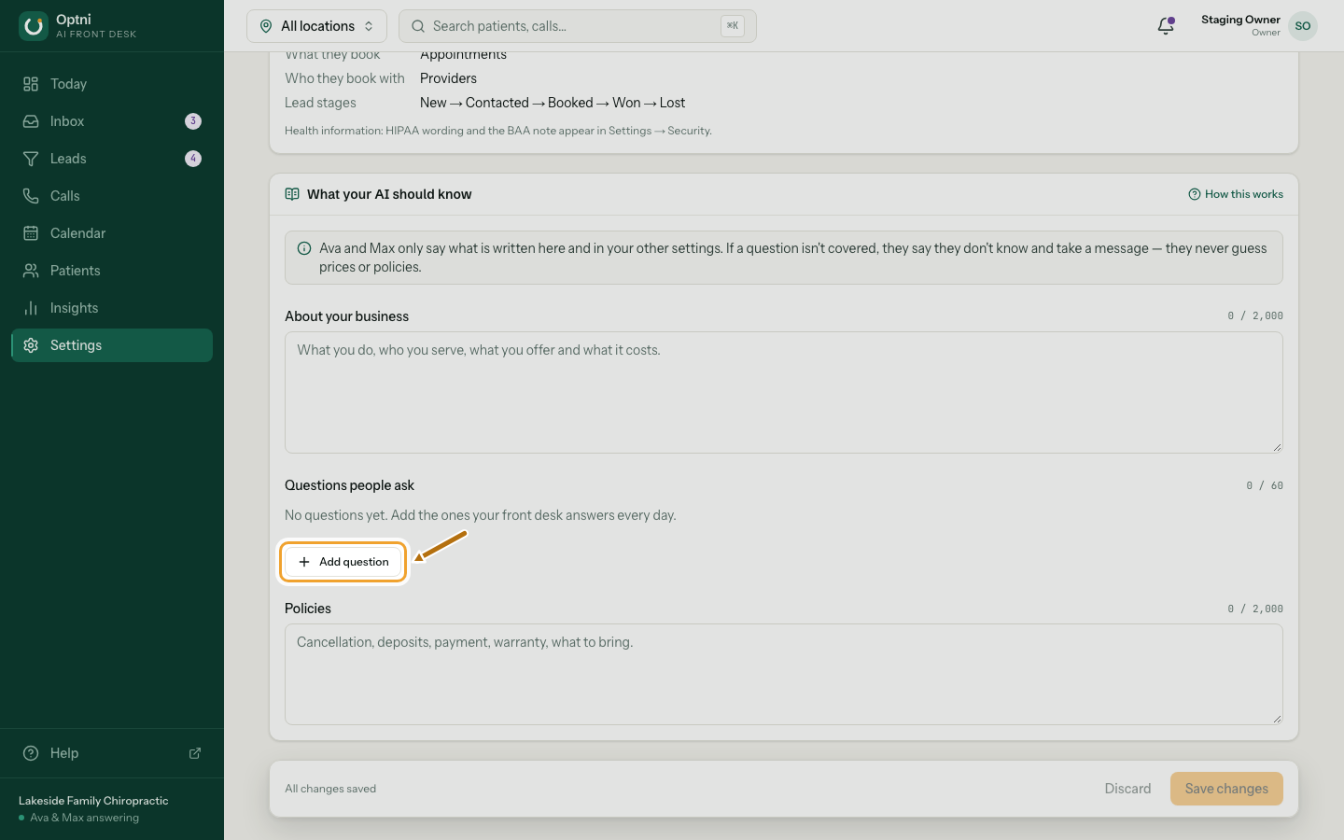
Task: Open notifications bell
Action: click(x=1166, y=26)
